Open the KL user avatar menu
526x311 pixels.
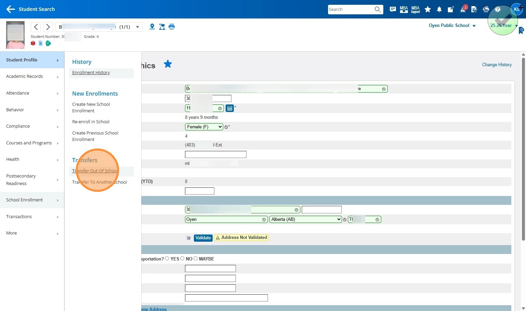(517, 9)
